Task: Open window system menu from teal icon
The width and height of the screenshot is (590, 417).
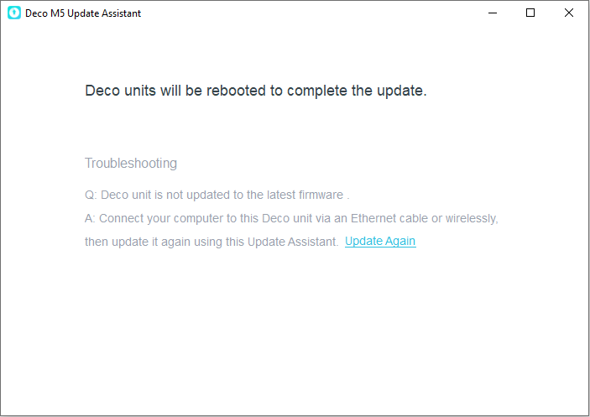Action: (14, 13)
